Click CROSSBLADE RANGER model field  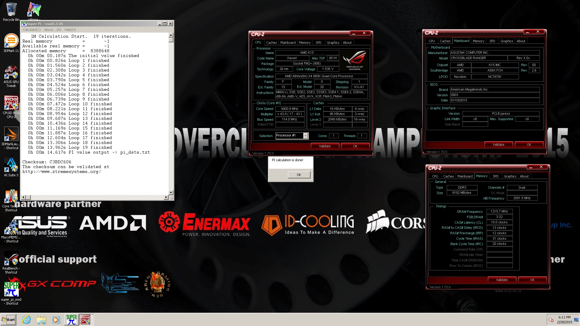pos(478,58)
